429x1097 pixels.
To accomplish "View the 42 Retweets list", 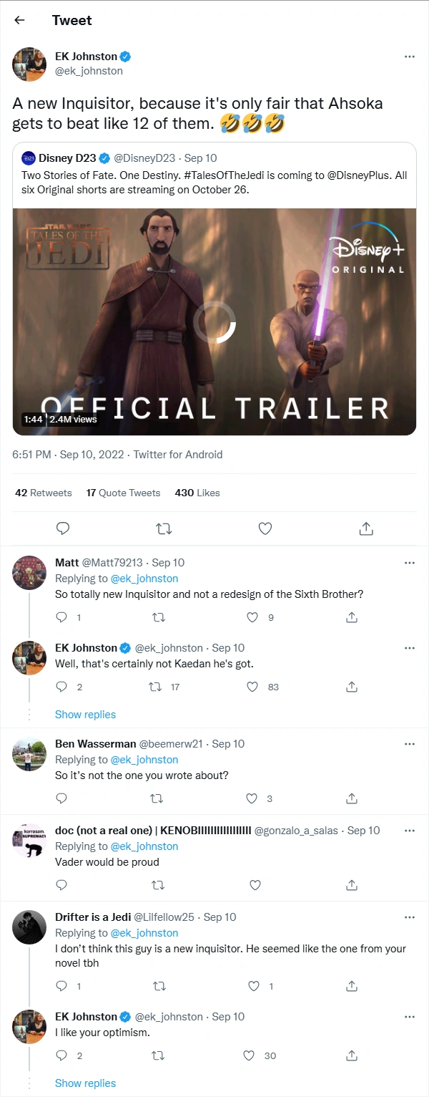I will click(44, 493).
